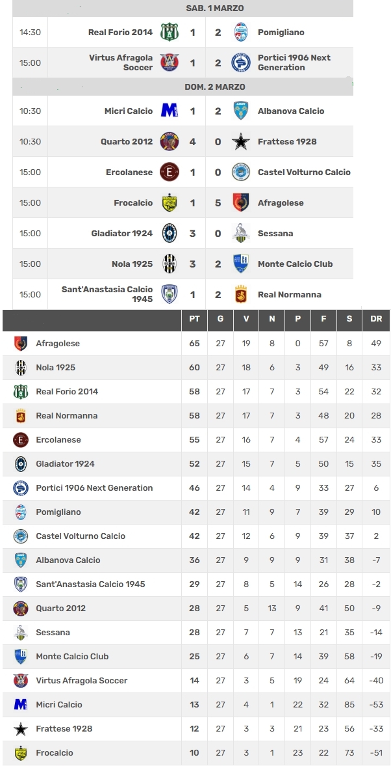This screenshot has height=768, width=391.
Task: Click the Micri Calcio blue M logo in standings
Action: point(21,704)
